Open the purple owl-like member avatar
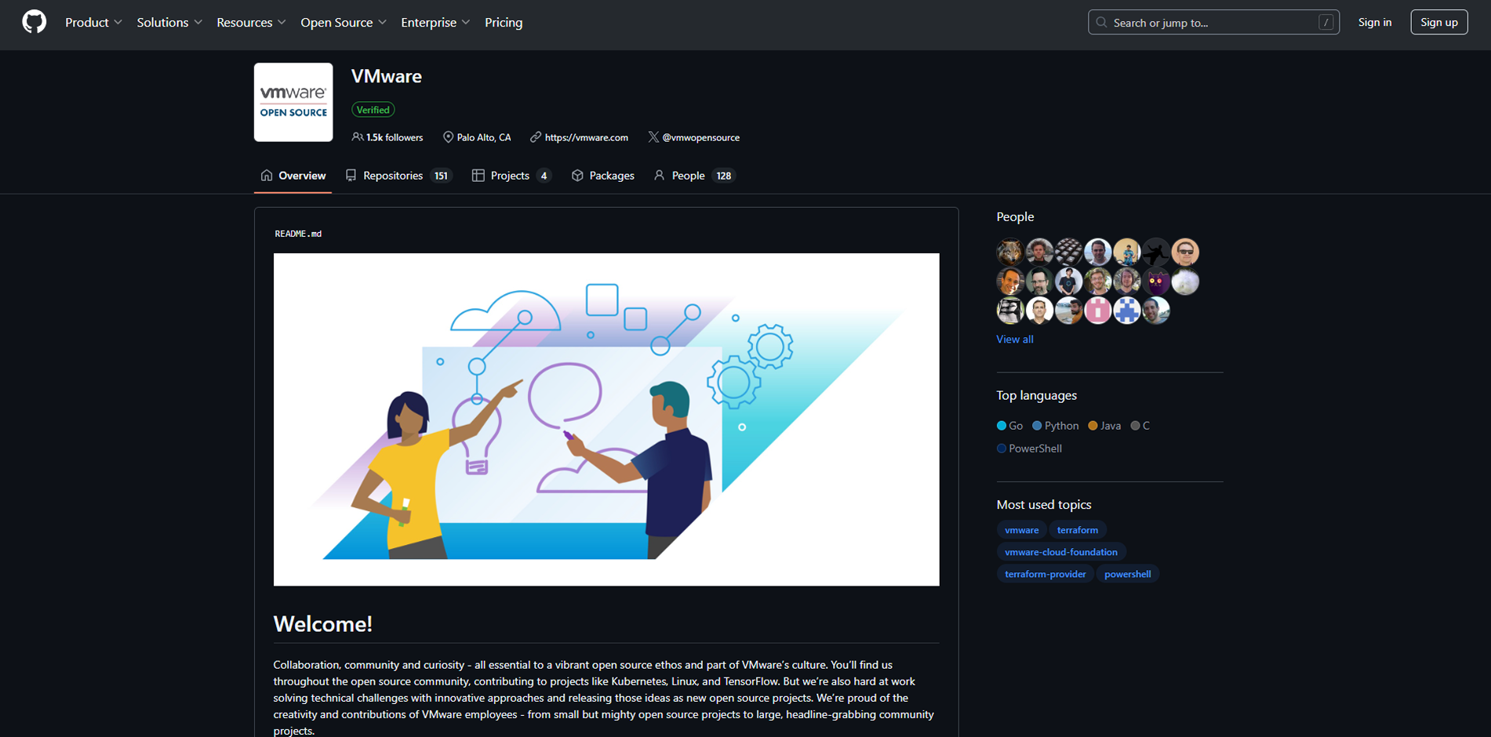Image resolution: width=1491 pixels, height=737 pixels. (x=1156, y=281)
